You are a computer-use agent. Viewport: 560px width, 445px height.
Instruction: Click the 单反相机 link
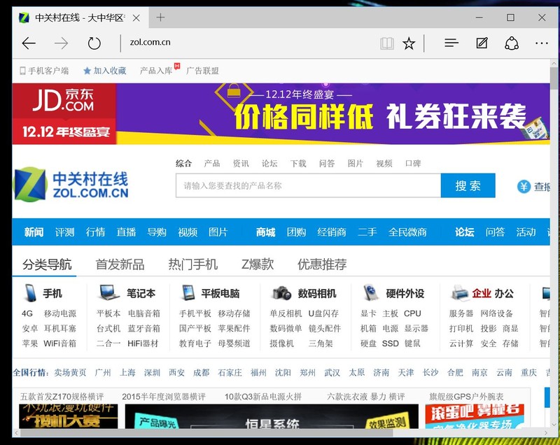pos(286,313)
